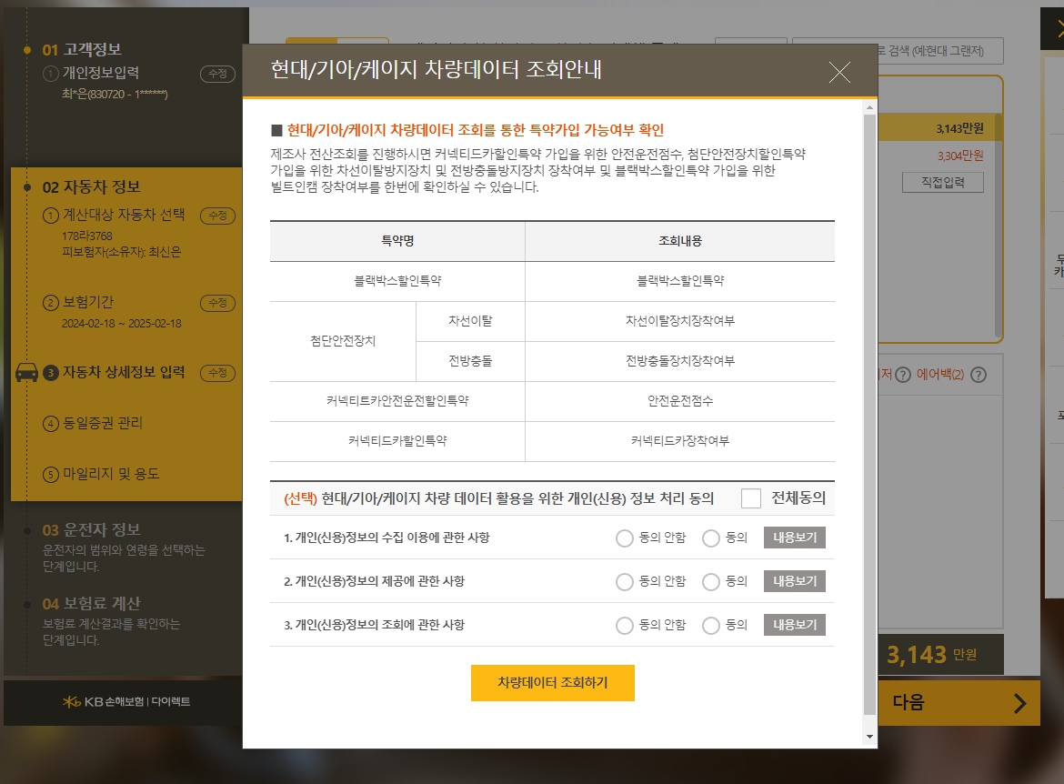This screenshot has height=784, width=1064.
Task: Close the 차량데이터 조회안내 dialog with X
Action: click(x=839, y=72)
